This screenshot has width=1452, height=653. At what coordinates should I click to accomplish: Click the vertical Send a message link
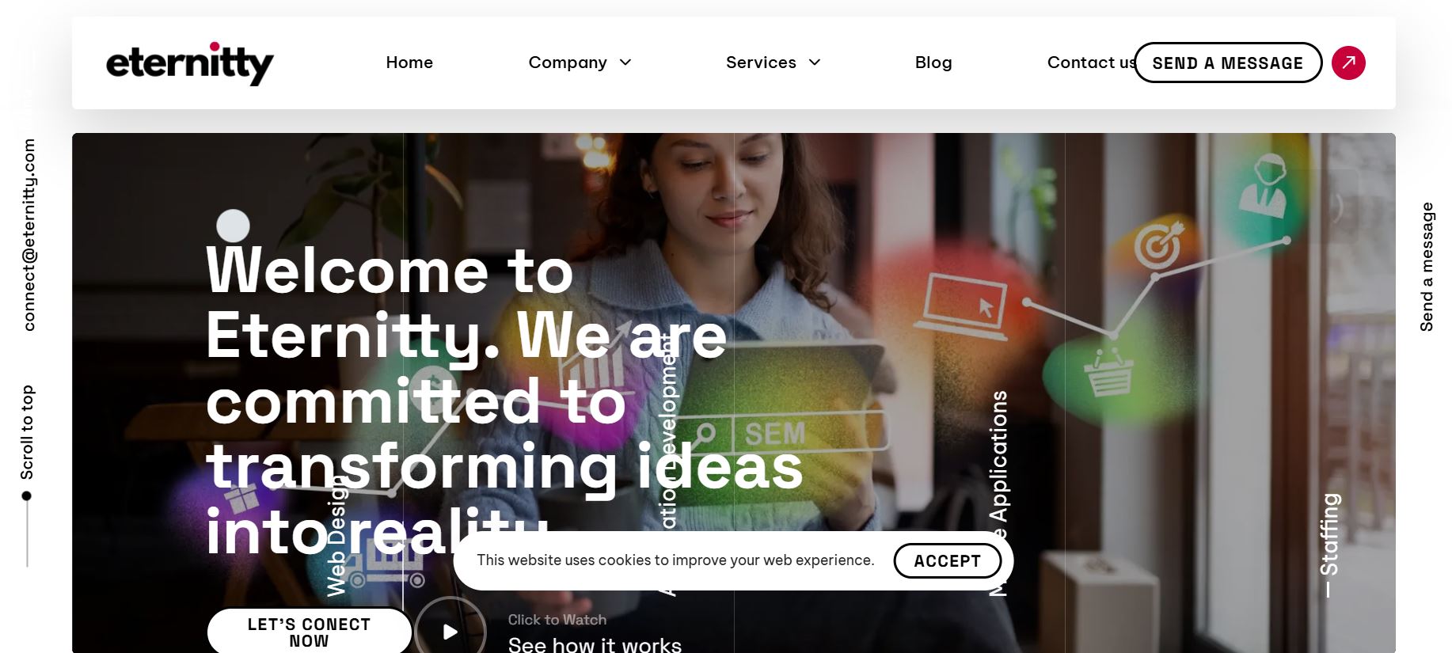(x=1427, y=267)
